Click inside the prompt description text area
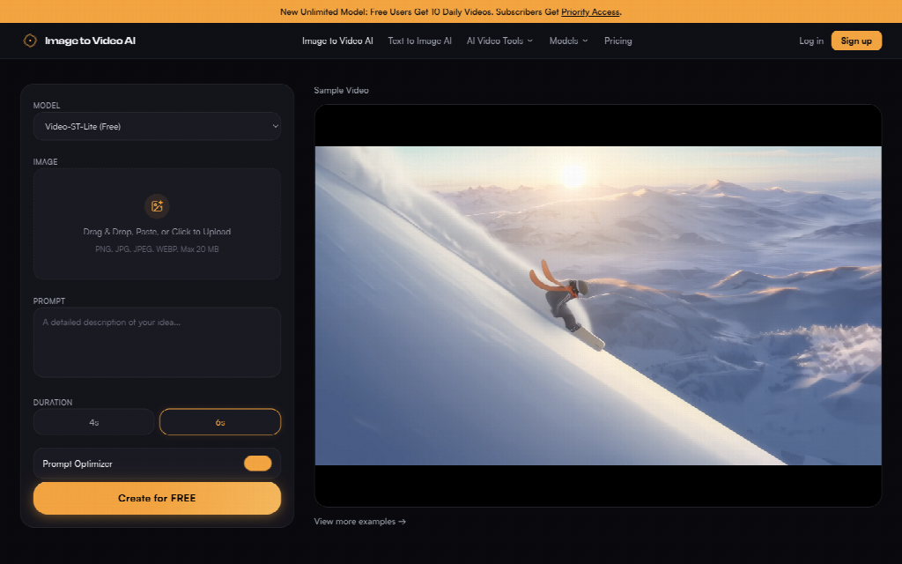This screenshot has width=902, height=564. click(157, 343)
